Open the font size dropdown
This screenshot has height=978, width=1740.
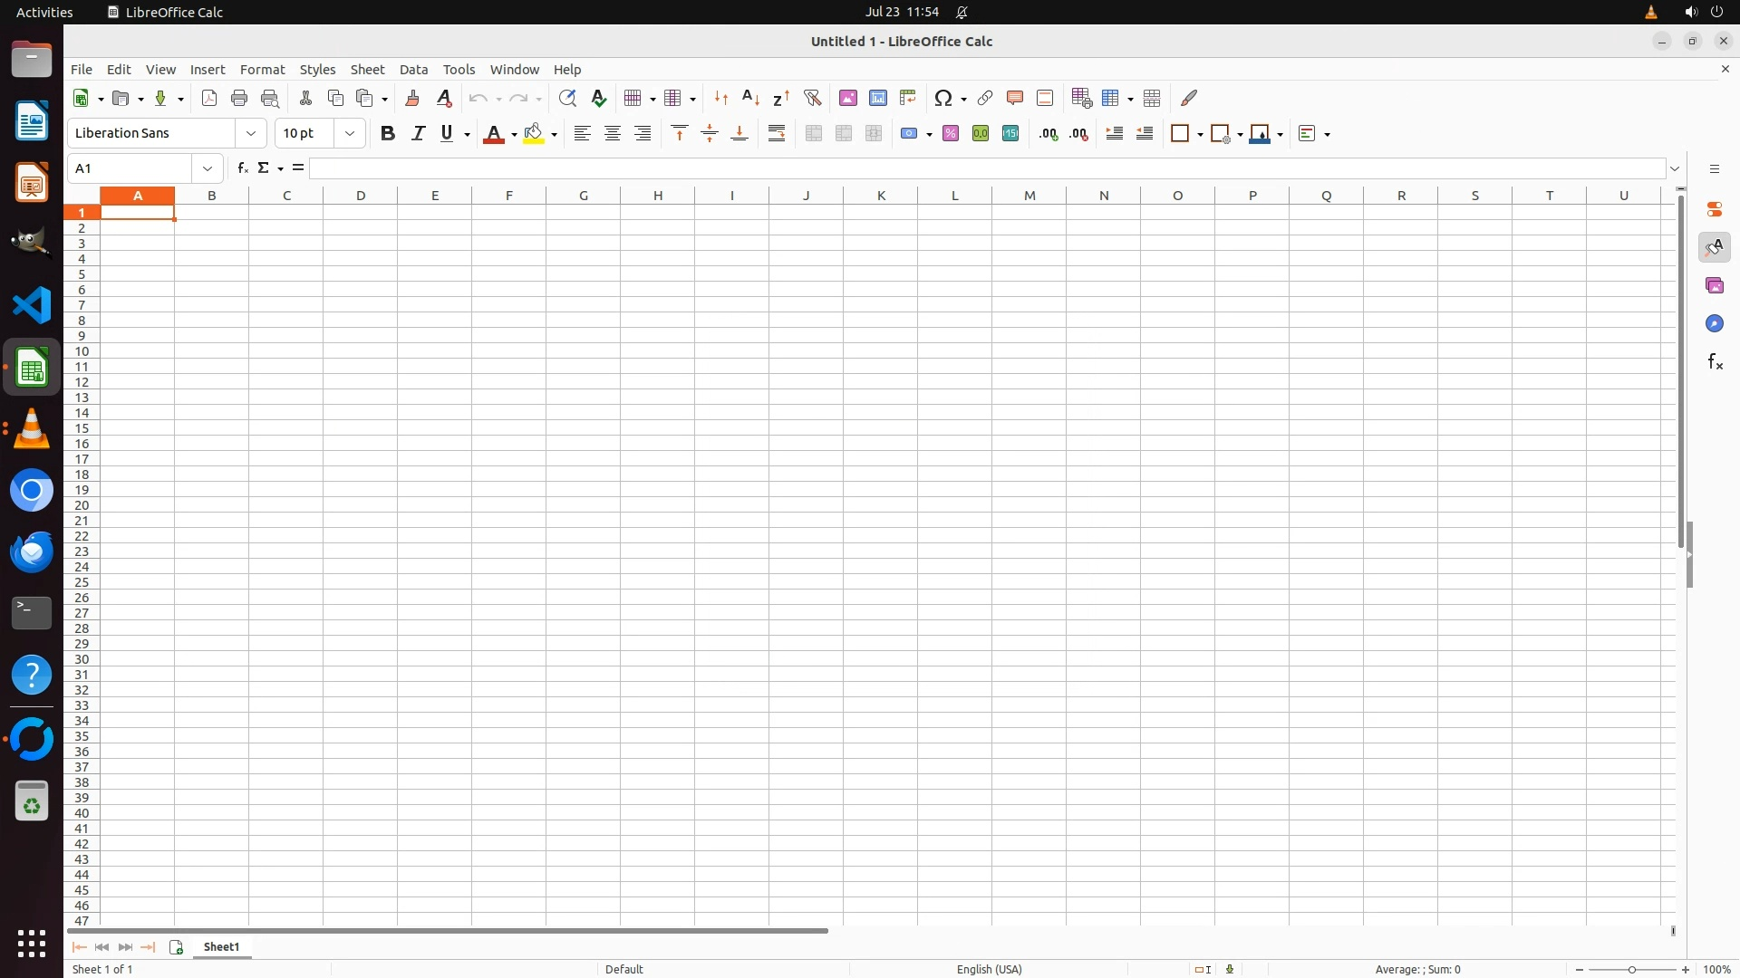350,133
